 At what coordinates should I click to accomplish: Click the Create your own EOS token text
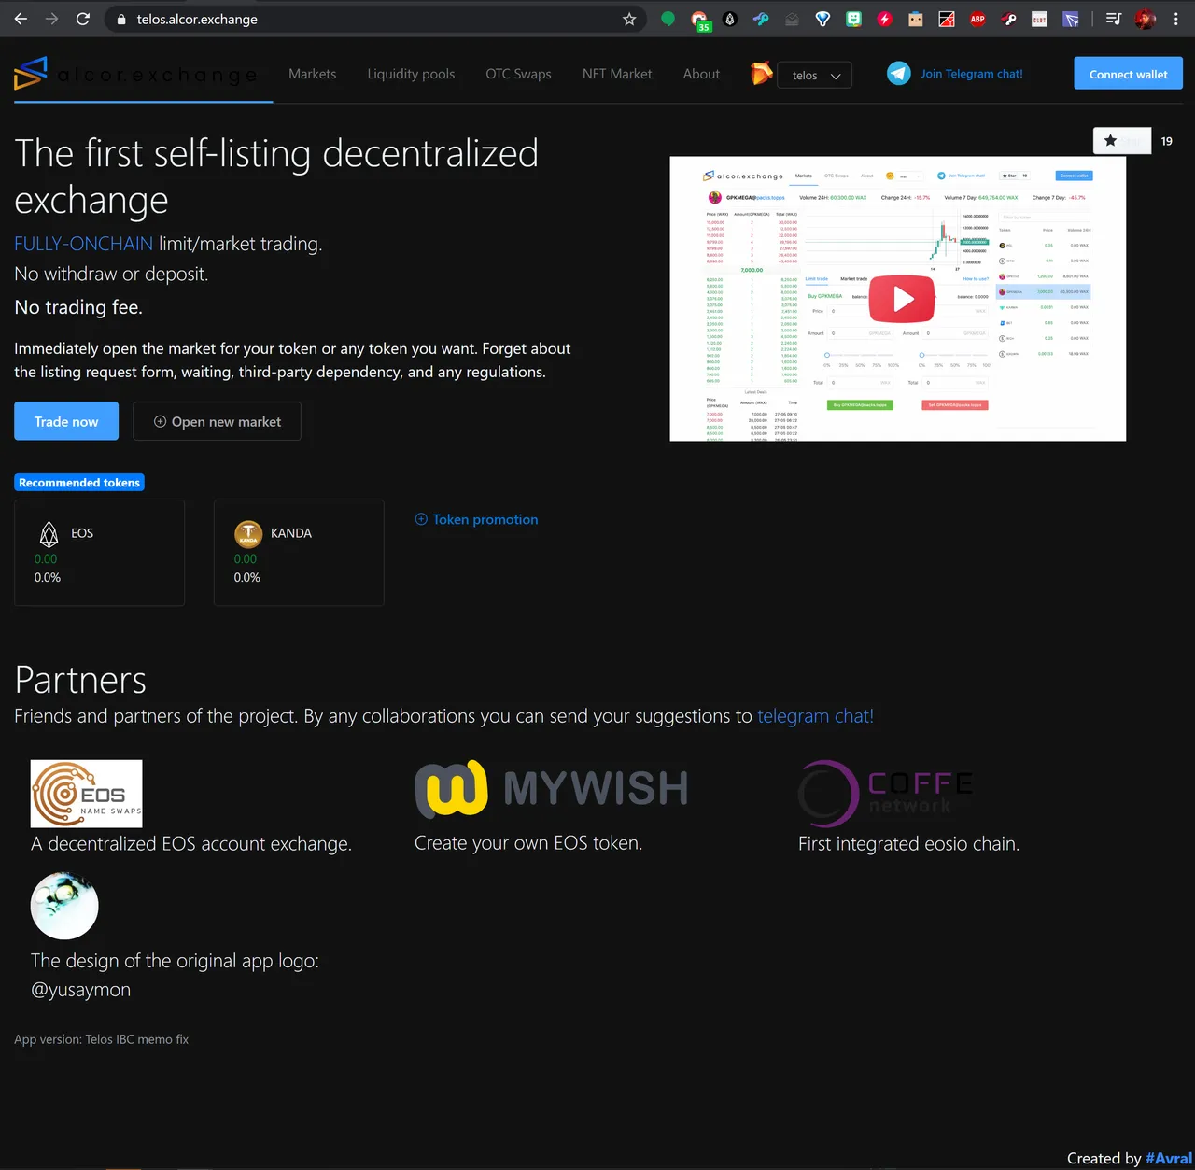click(x=528, y=843)
